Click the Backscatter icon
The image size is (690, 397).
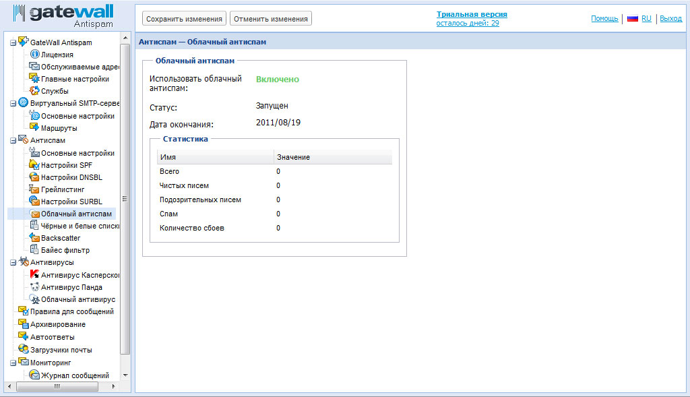point(34,237)
